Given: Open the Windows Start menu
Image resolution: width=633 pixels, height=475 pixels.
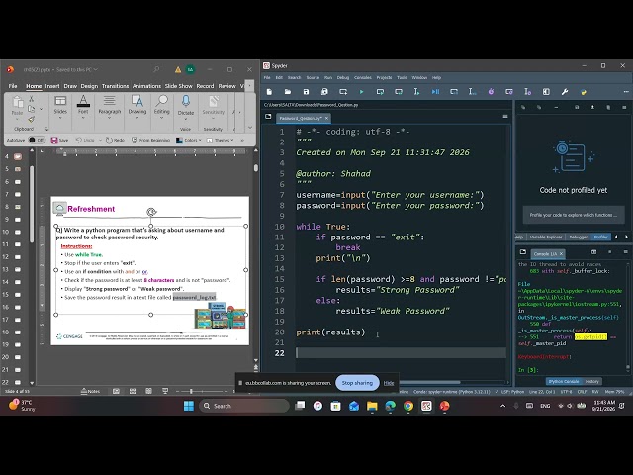Looking at the screenshot, I should coord(189,406).
